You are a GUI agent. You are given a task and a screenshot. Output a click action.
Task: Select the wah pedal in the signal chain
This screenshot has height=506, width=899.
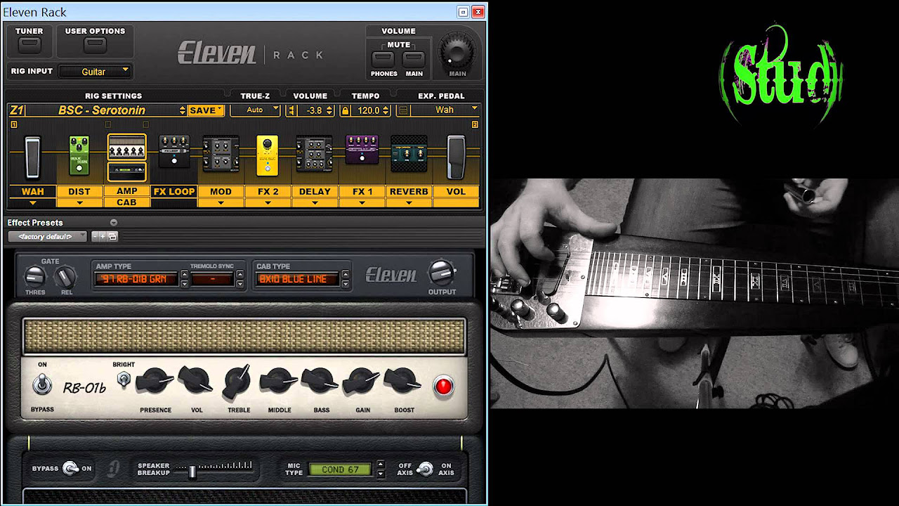[x=32, y=157]
